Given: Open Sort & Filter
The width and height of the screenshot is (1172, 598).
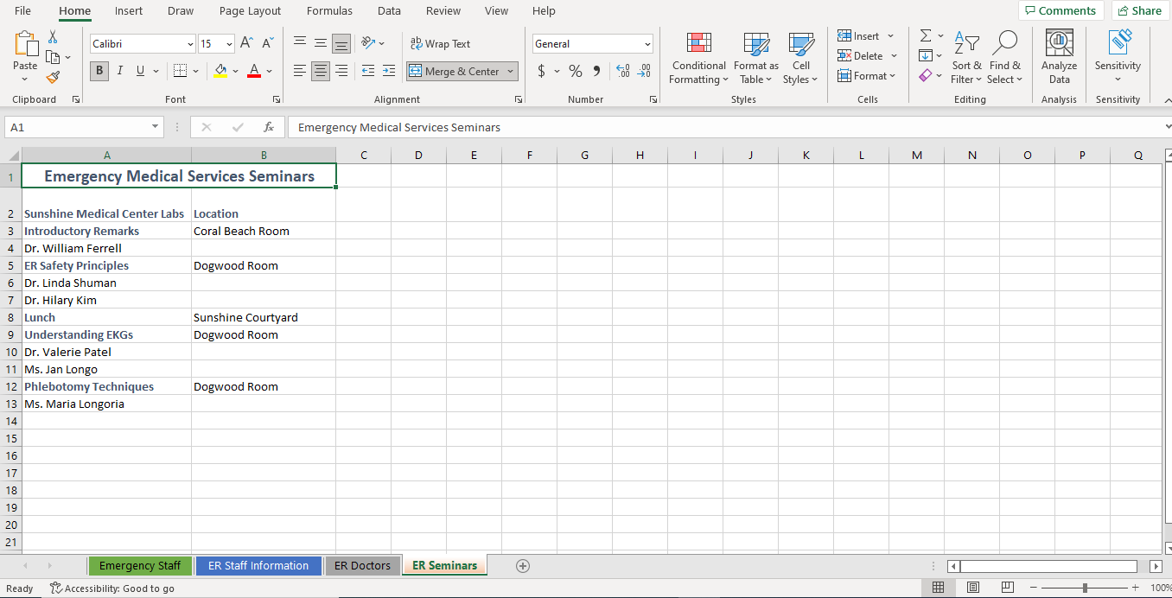Looking at the screenshot, I should [966, 58].
